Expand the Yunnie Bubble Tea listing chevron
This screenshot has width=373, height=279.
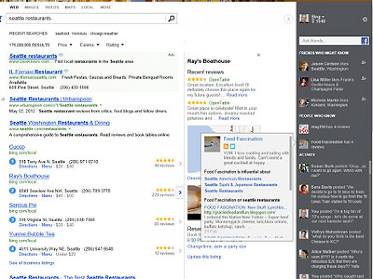(x=180, y=251)
